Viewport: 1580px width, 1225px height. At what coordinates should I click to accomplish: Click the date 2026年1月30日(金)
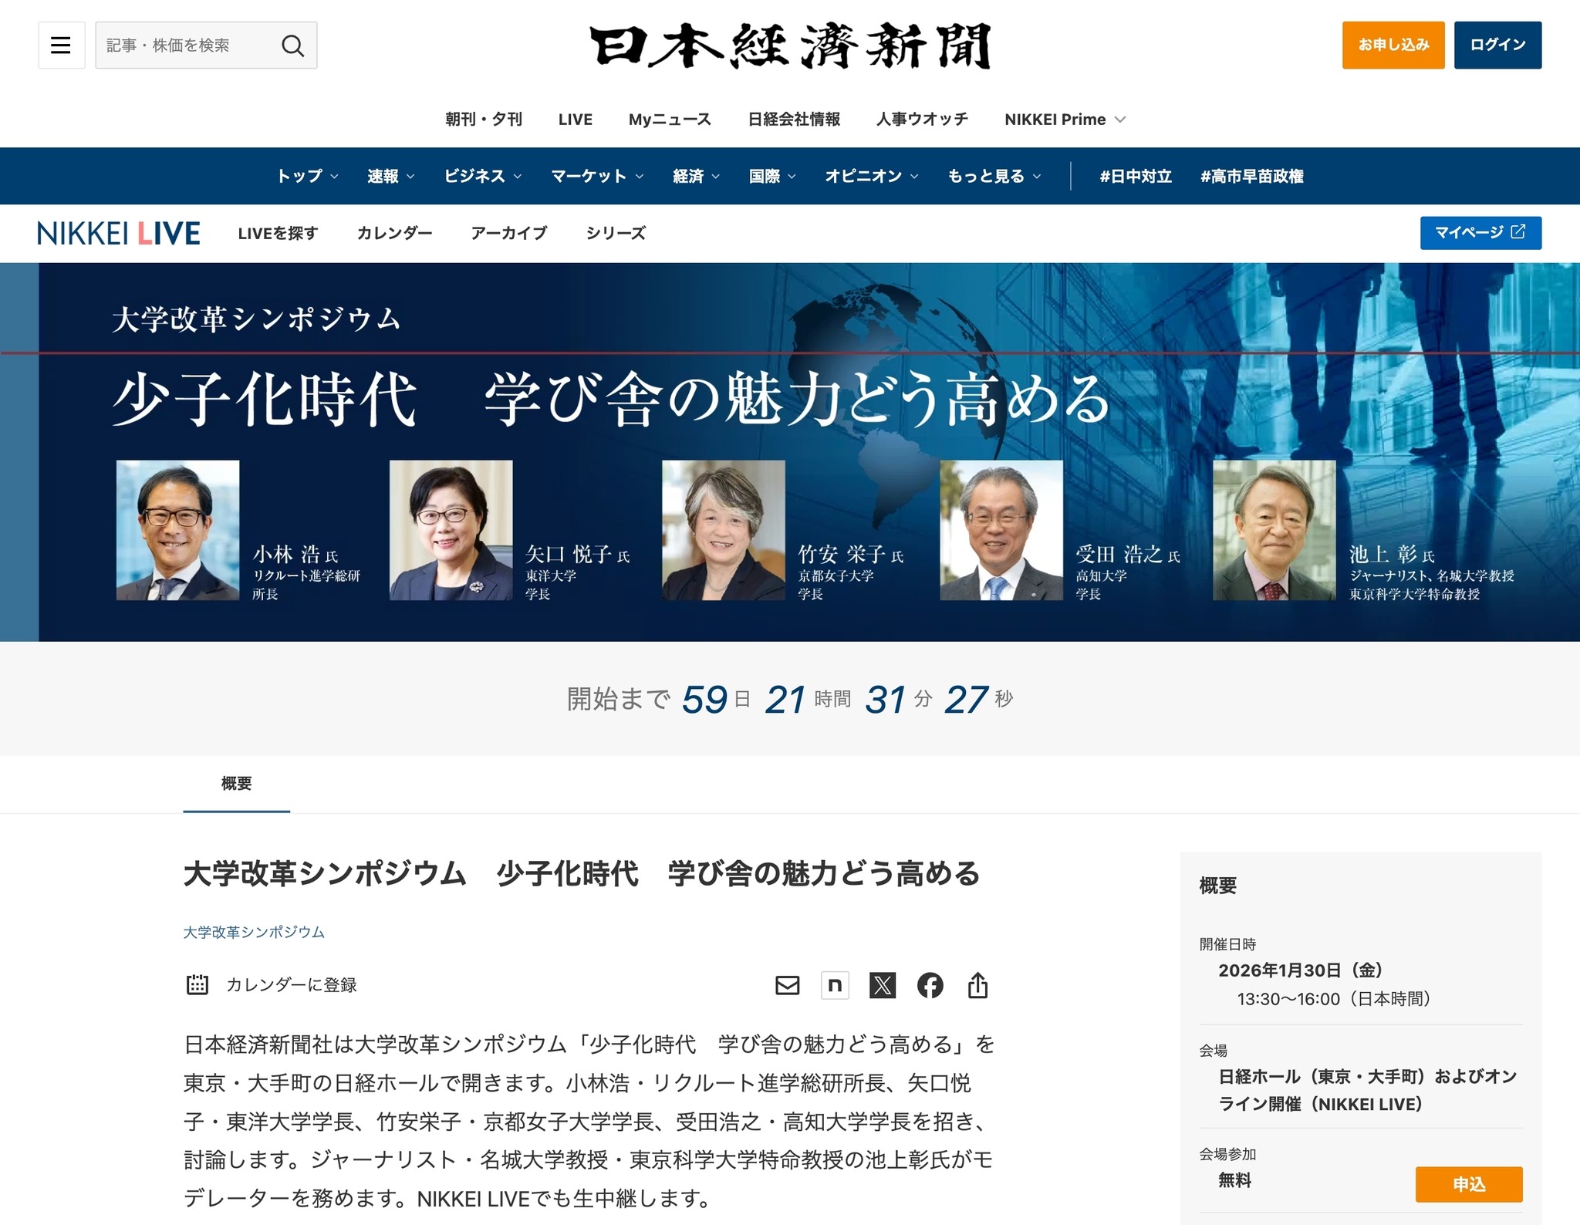(x=1301, y=970)
